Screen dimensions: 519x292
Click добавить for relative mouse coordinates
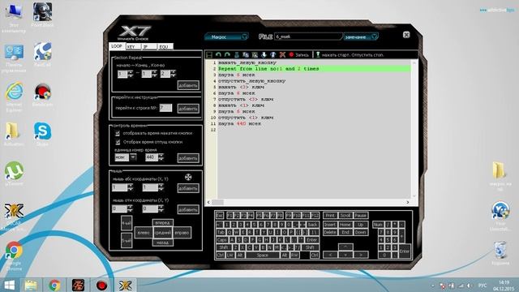point(188,209)
